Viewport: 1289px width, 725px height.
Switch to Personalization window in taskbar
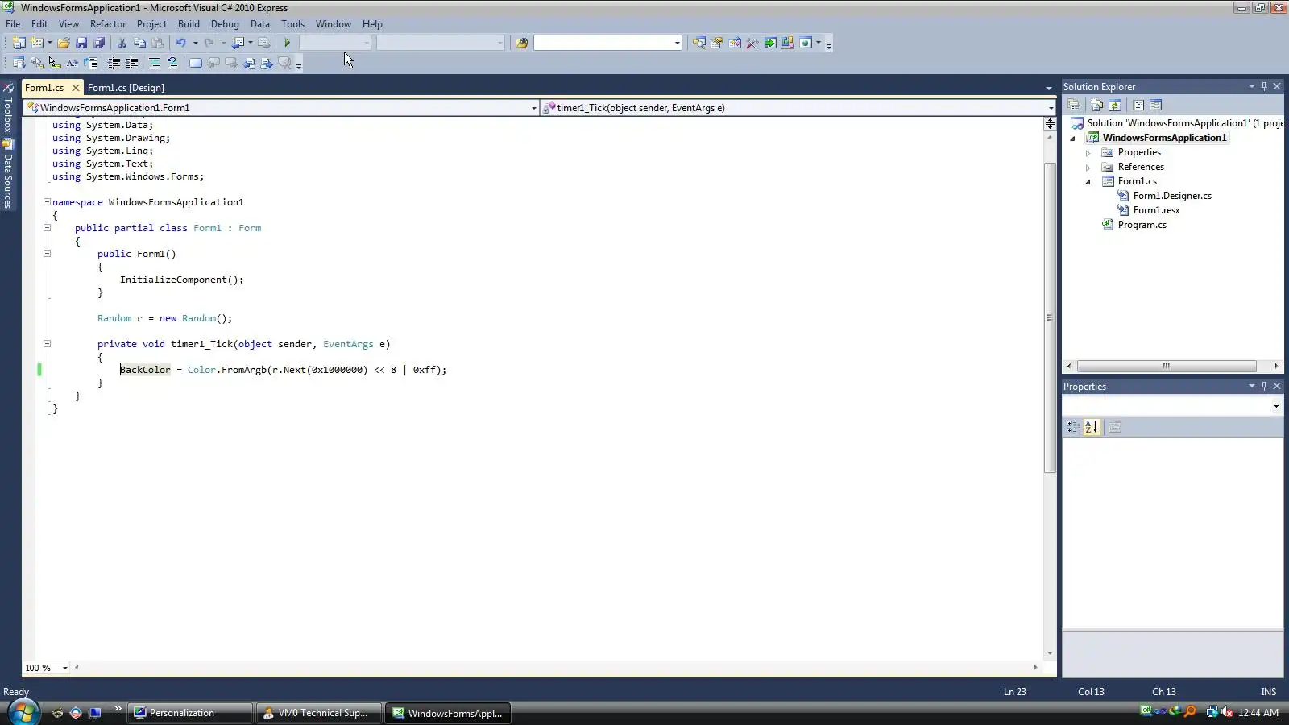coord(190,713)
